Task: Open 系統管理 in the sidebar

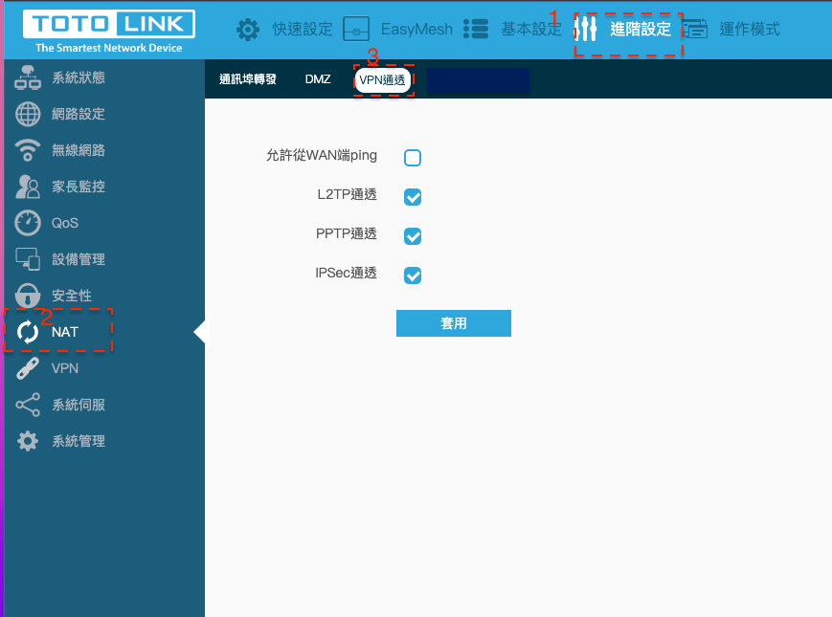Action: pyautogui.click(x=79, y=441)
